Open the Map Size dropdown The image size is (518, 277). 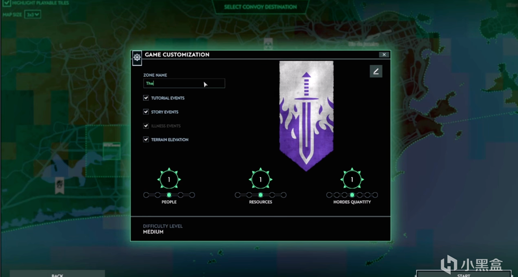click(x=32, y=14)
